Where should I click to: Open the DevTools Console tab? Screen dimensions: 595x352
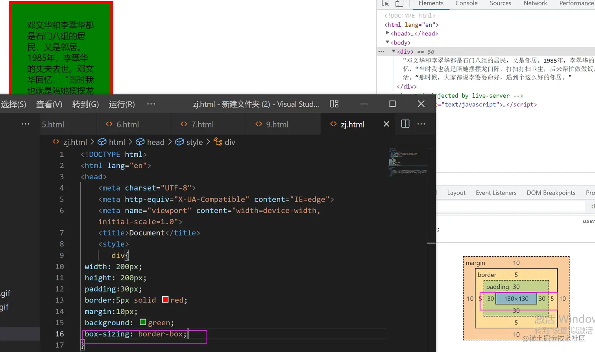[466, 4]
